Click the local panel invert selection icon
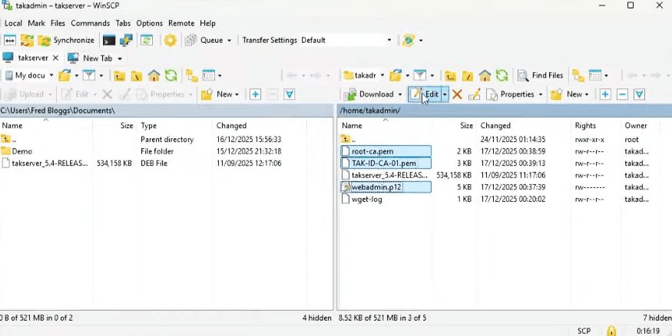 (290, 94)
